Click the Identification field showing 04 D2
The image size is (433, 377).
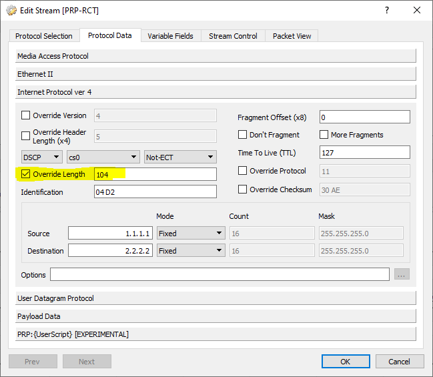pos(155,192)
